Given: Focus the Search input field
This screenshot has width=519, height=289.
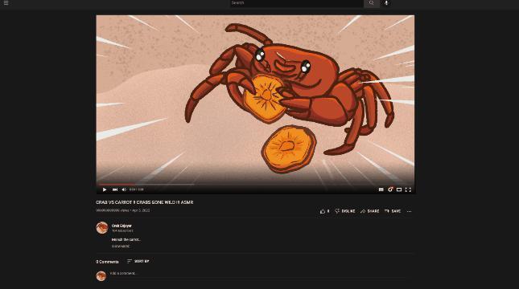Looking at the screenshot, I should coord(297,3).
